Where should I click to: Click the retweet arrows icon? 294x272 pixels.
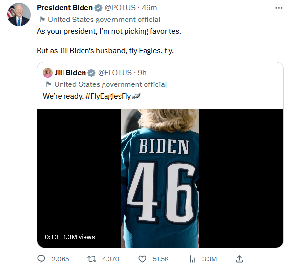click(92, 259)
